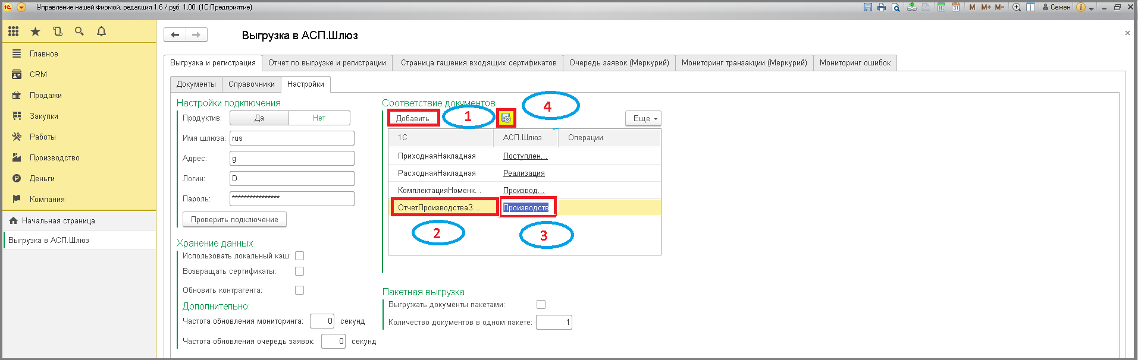Open Страница гашения входящих сертификатов tab
Image resolution: width=1138 pixels, height=360 pixels.
(x=478, y=62)
